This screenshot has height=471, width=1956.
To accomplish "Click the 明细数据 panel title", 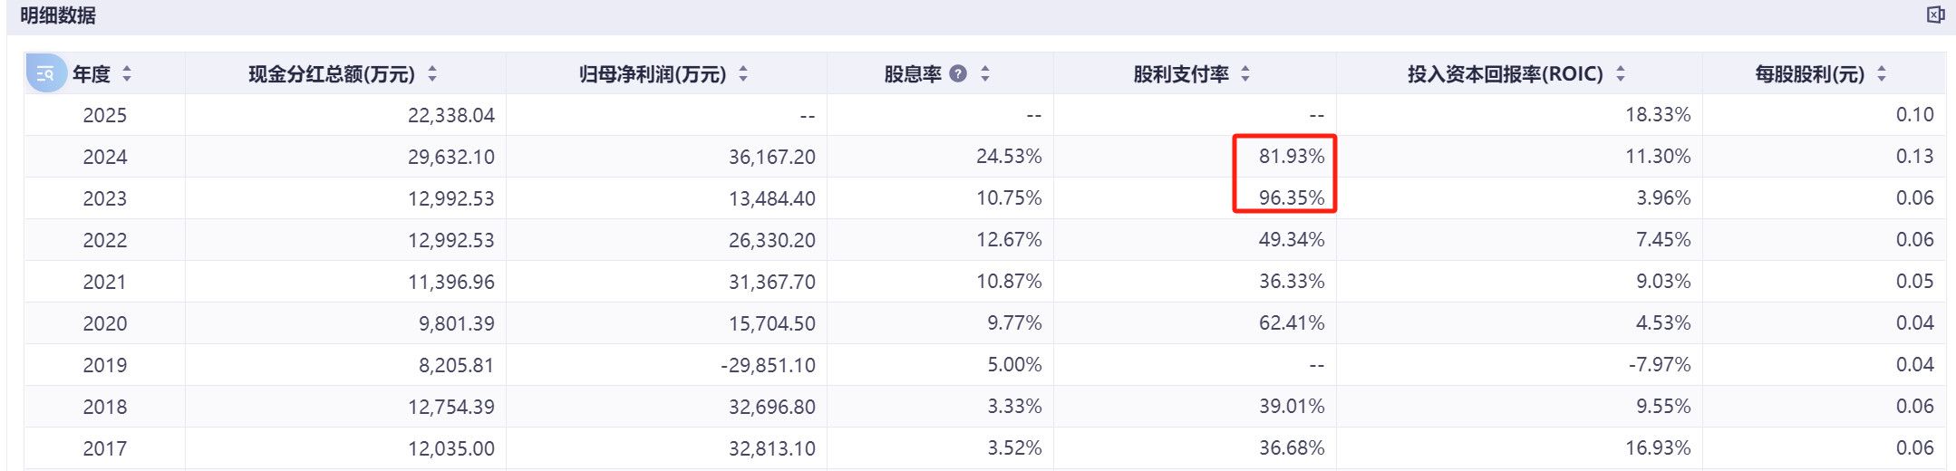I will coord(58,15).
